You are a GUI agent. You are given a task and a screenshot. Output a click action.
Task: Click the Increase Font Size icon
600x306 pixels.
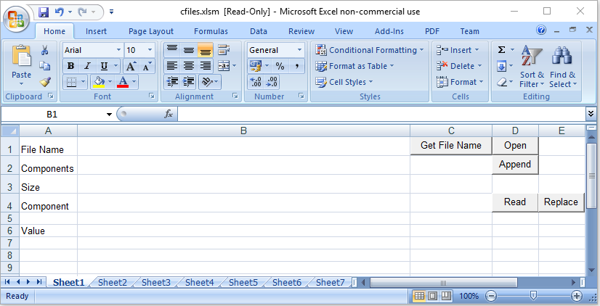click(x=131, y=66)
